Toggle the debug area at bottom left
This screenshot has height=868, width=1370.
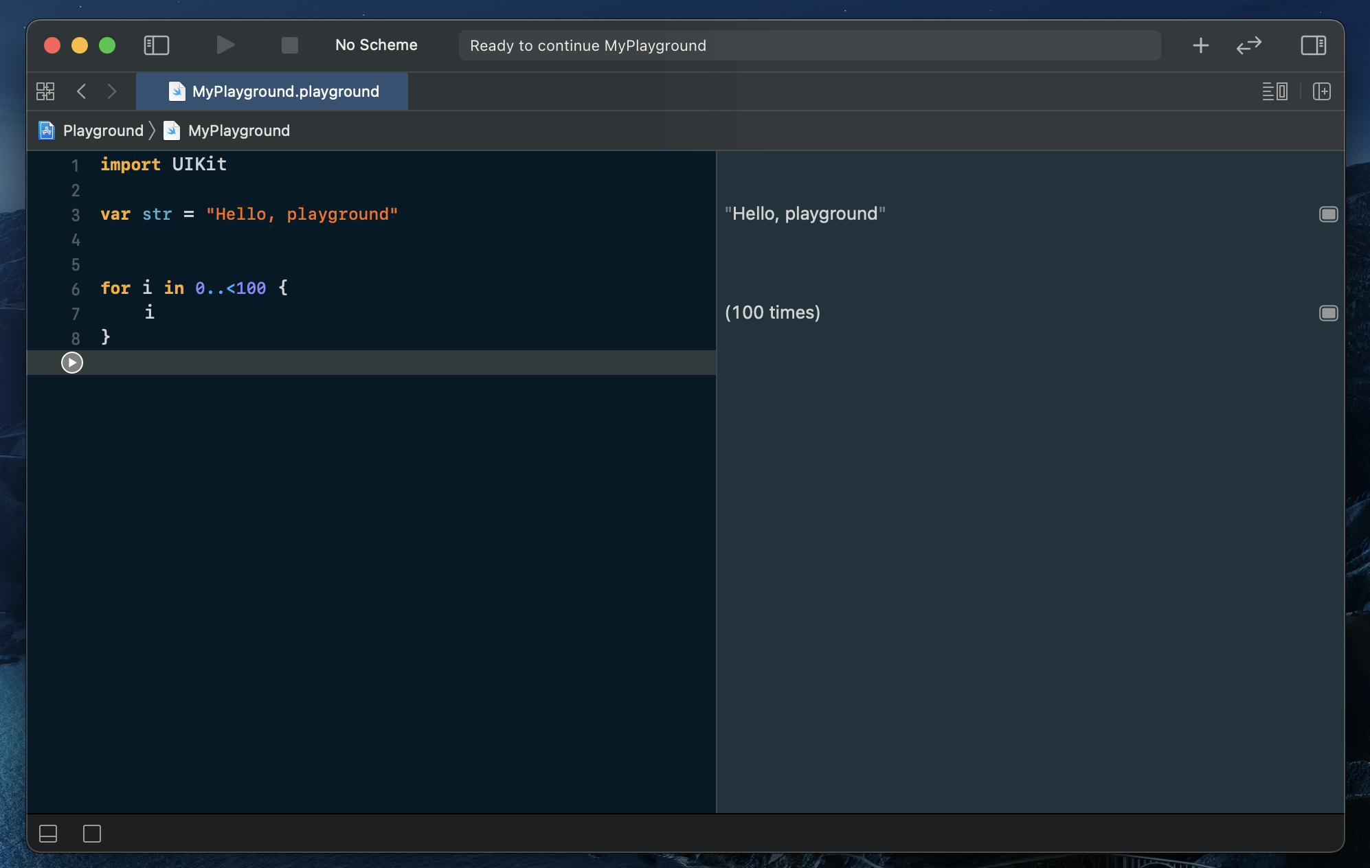(48, 834)
